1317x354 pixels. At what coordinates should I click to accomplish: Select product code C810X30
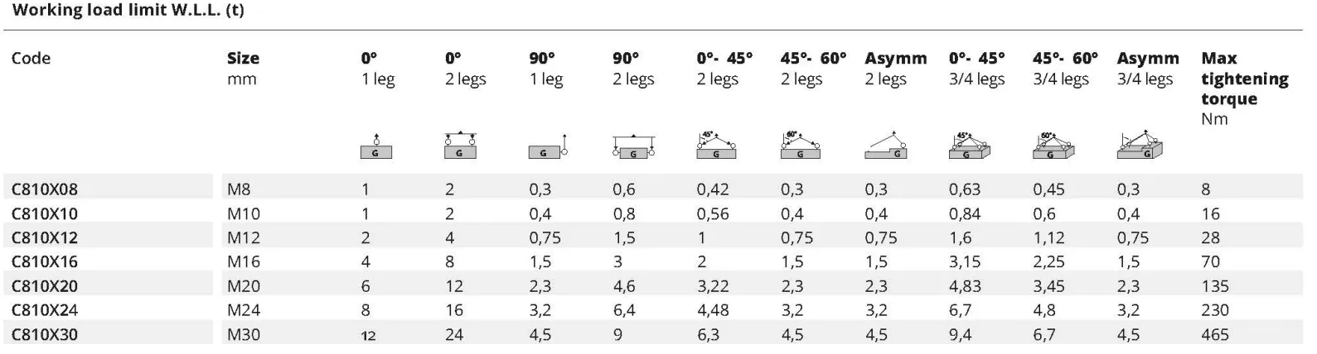(45, 334)
